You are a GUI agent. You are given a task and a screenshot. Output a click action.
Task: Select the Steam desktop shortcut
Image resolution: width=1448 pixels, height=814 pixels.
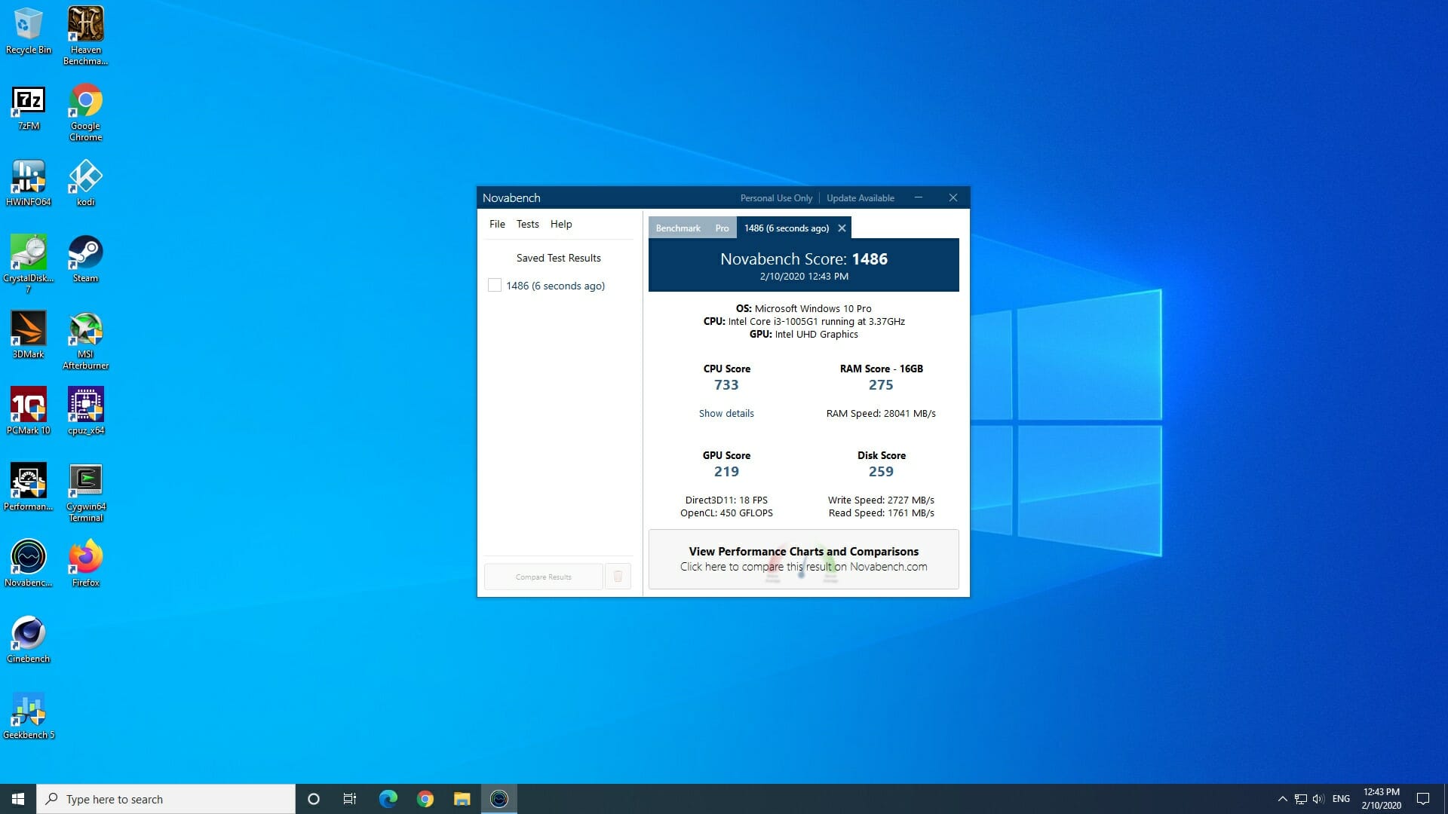pyautogui.click(x=85, y=259)
